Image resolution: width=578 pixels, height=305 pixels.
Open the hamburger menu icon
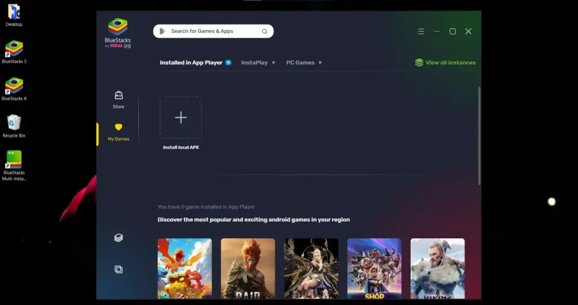click(x=421, y=32)
